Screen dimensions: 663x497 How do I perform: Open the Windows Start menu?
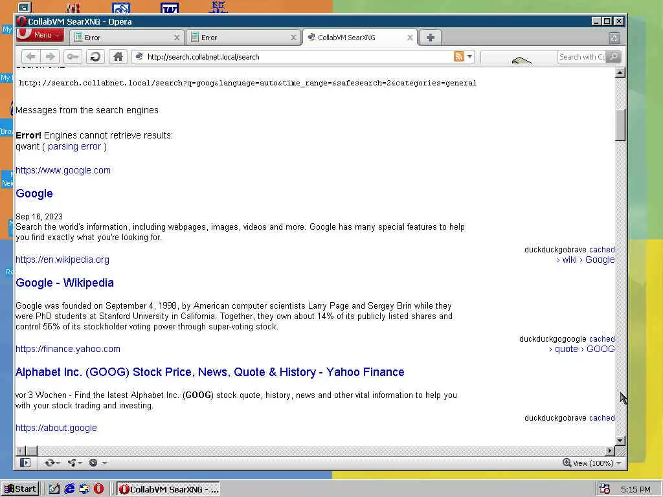click(20, 489)
